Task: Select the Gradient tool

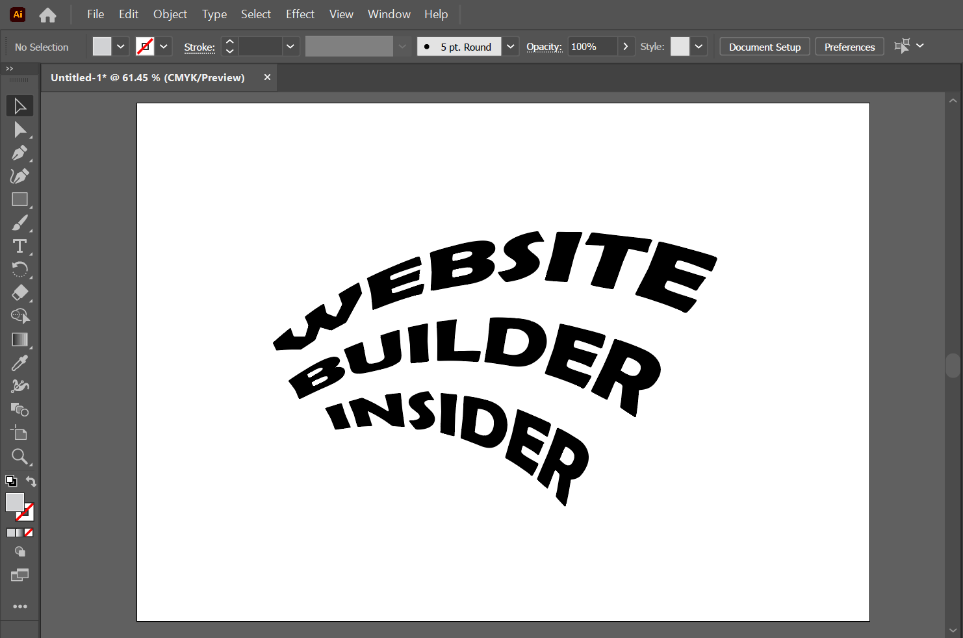Action: click(x=19, y=340)
